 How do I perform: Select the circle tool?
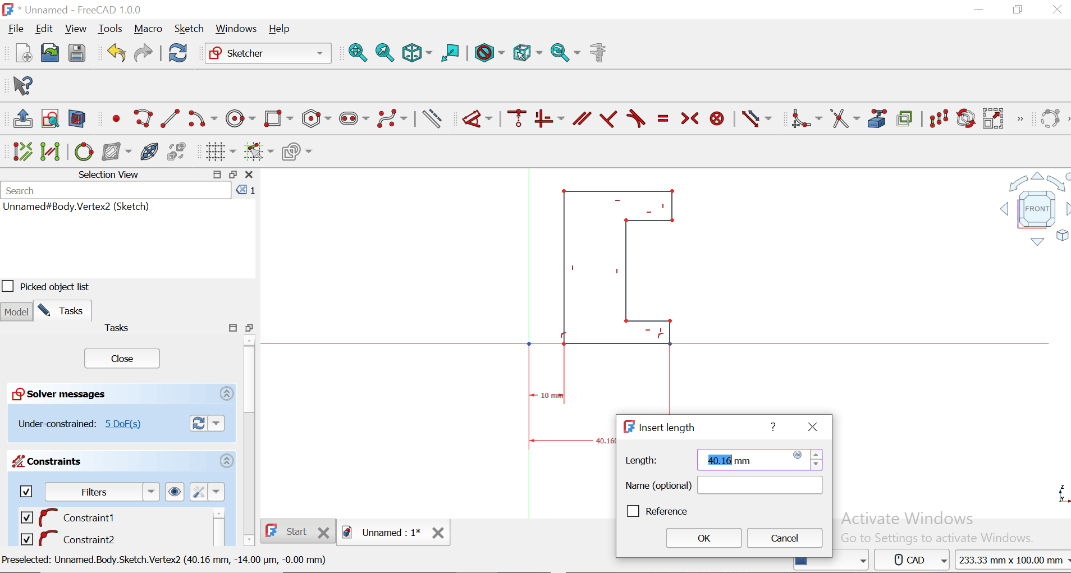[235, 118]
